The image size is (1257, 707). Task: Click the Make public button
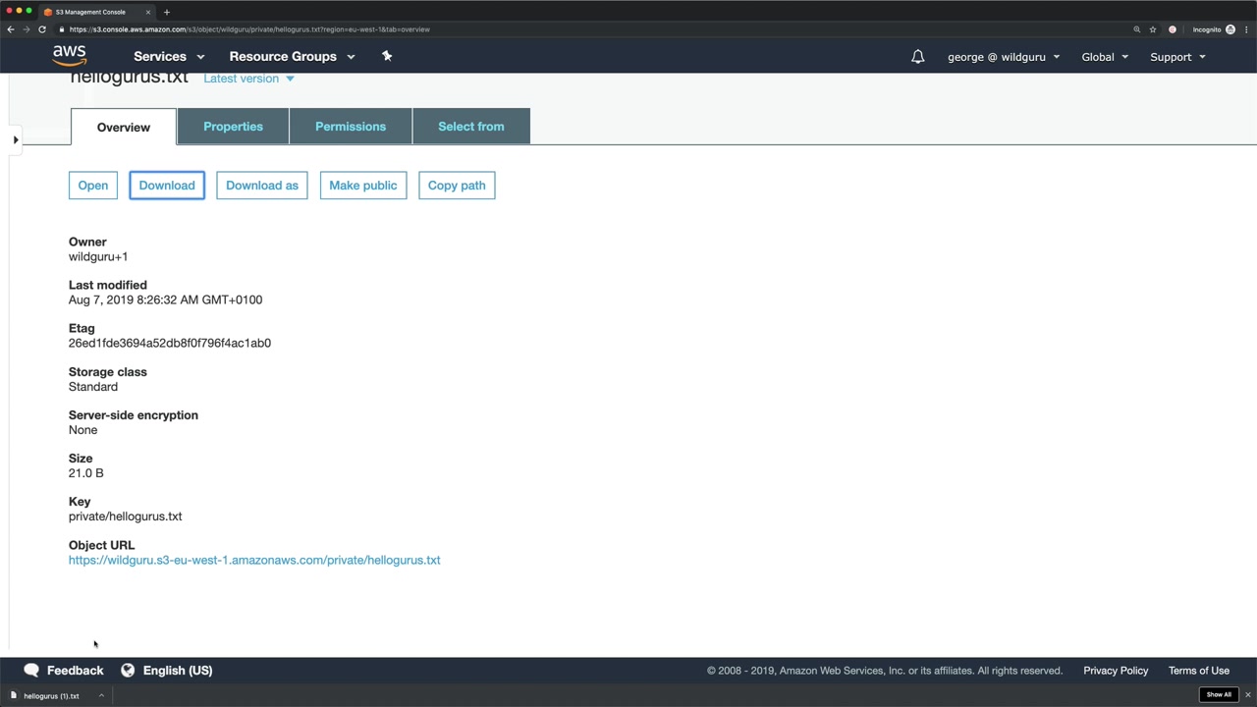tap(363, 186)
